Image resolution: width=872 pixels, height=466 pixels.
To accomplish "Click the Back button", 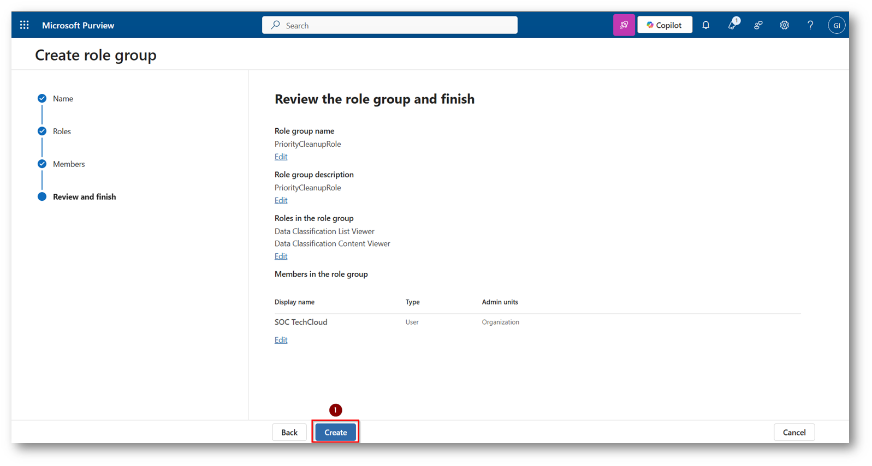I will 289,432.
